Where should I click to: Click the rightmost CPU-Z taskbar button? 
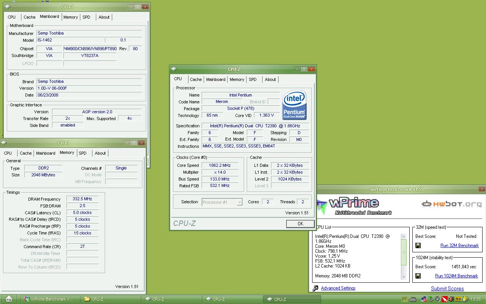tap(293, 299)
